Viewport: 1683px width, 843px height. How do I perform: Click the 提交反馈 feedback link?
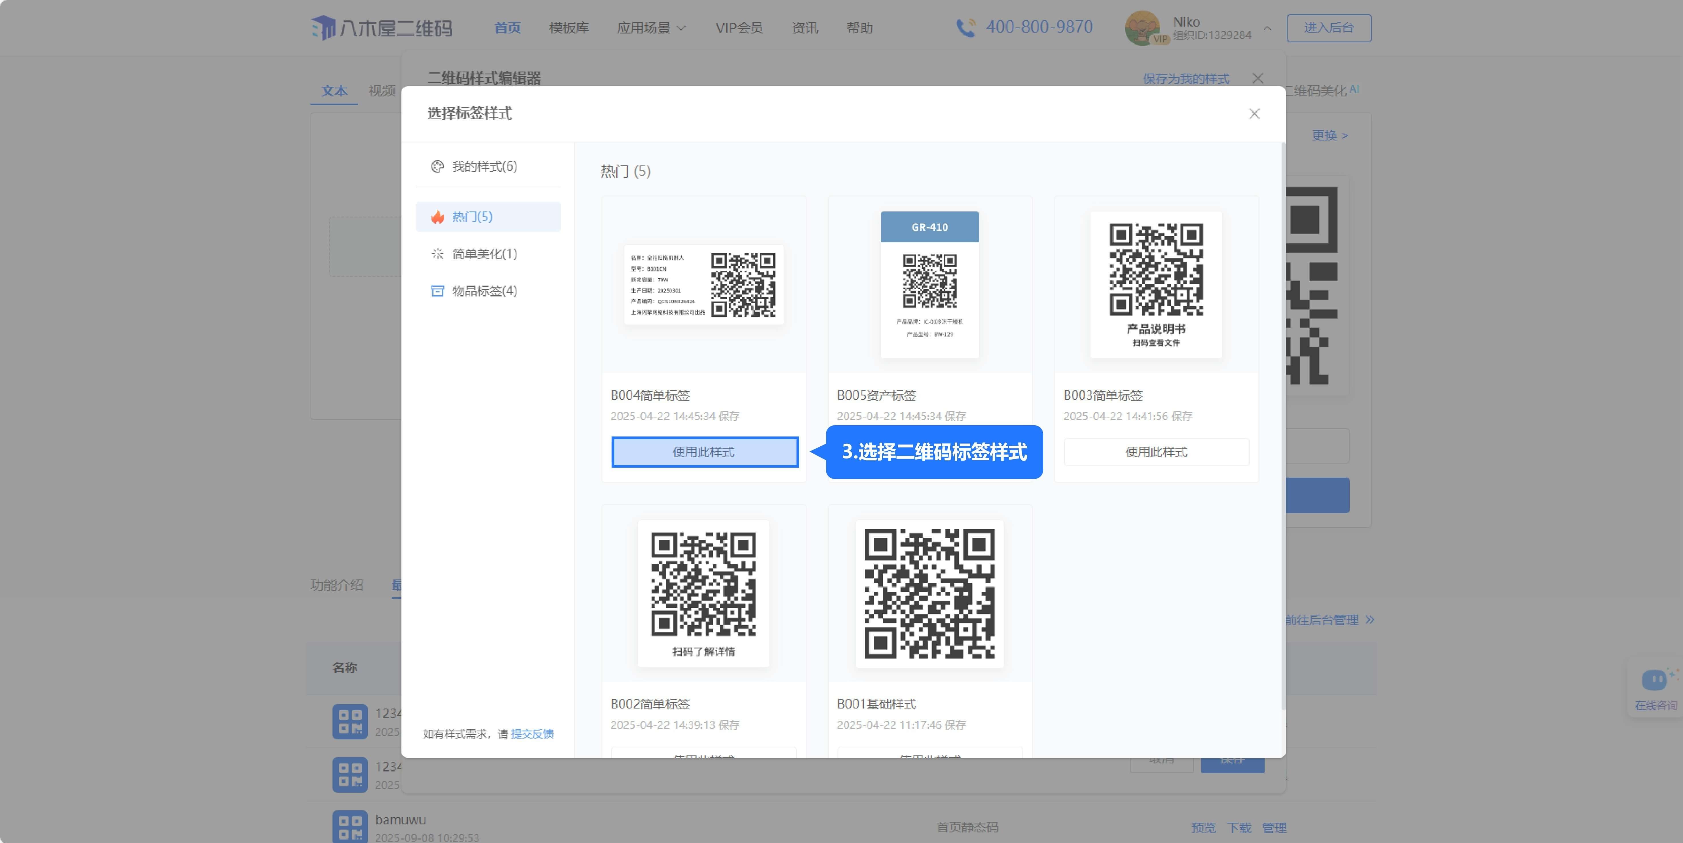pos(532,734)
